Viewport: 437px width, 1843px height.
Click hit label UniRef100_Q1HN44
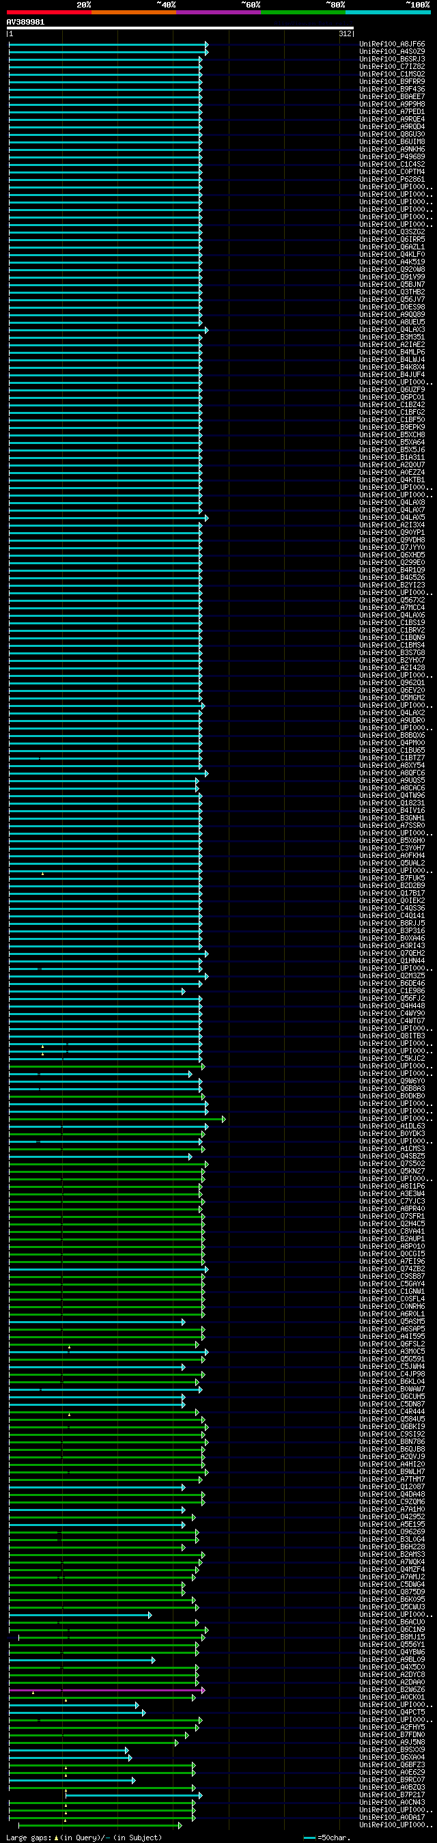coord(392,961)
